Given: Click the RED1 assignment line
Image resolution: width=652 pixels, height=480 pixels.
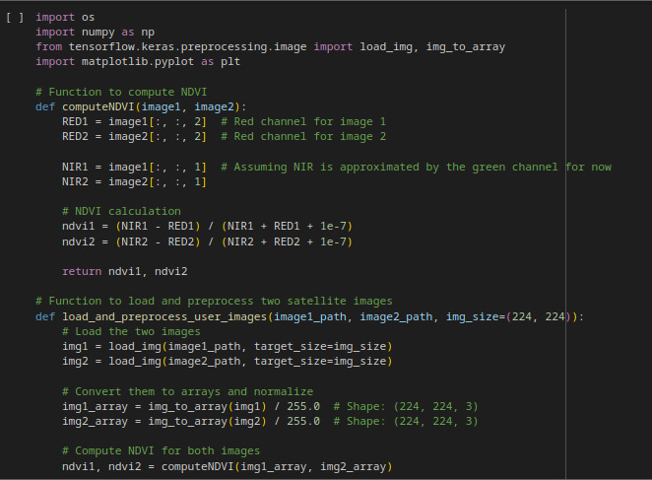Looking at the screenshot, I should tap(134, 121).
